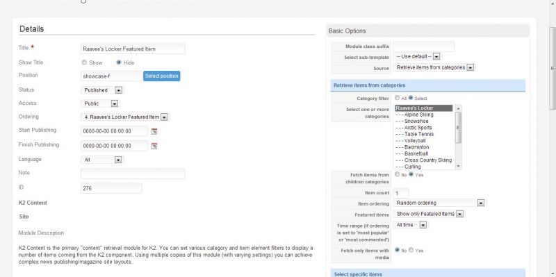This screenshot has height=277, width=556.
Task: Expand the Access dropdown set to Public
Action: point(100,103)
